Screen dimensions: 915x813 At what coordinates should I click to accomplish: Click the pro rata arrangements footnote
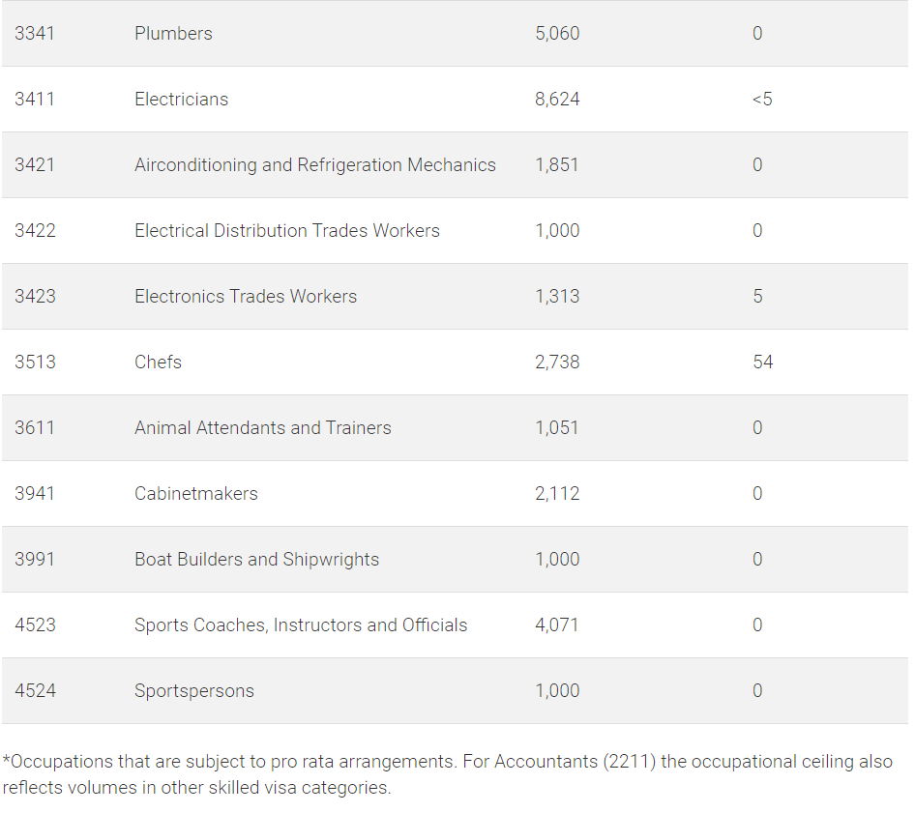(x=448, y=774)
